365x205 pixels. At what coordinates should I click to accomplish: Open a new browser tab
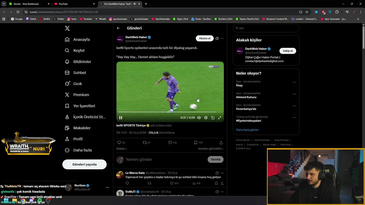146,4
